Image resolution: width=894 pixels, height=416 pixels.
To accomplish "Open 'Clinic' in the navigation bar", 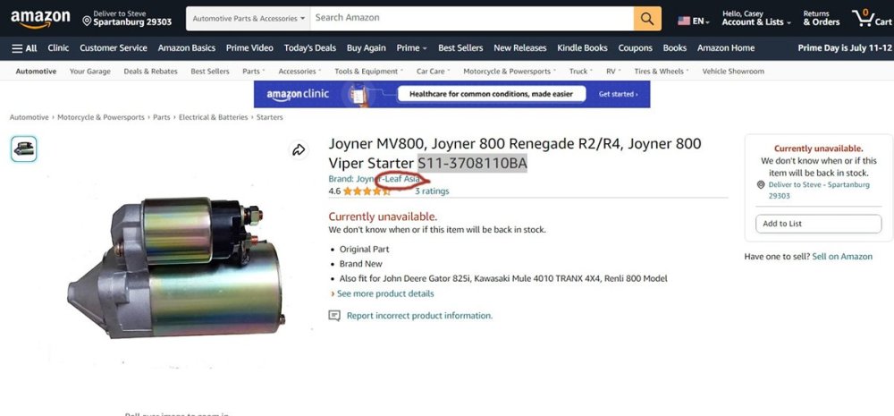I will 58,48.
